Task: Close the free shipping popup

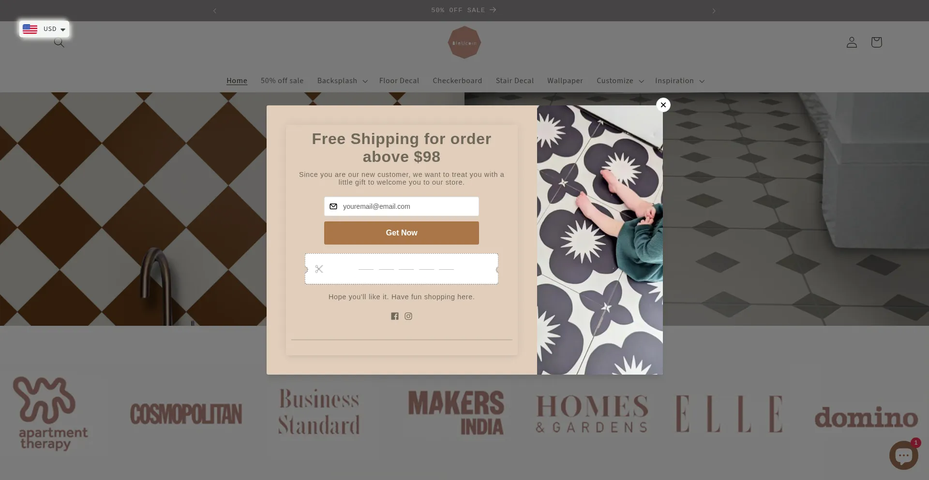Action: click(663, 105)
